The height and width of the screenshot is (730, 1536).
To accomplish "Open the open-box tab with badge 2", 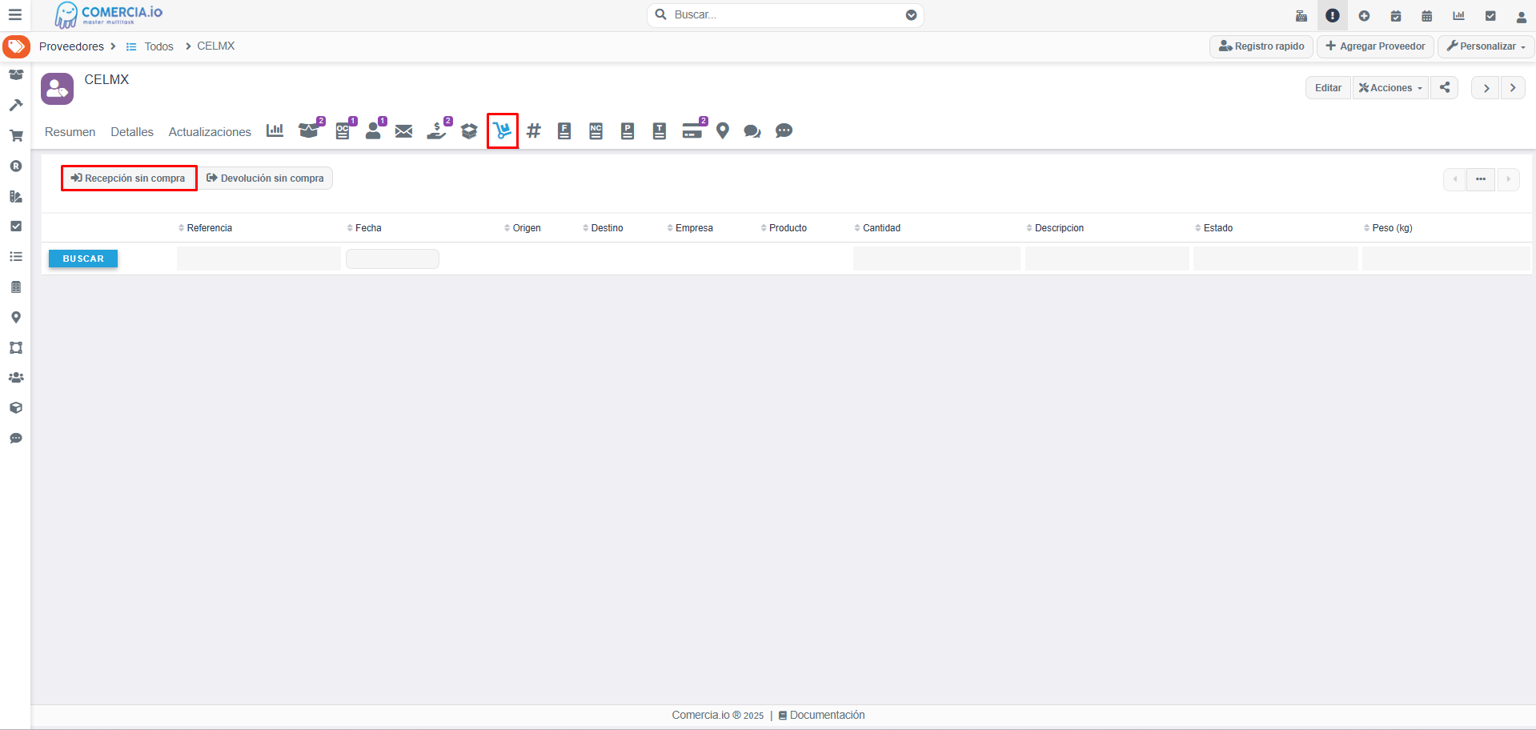I will click(310, 130).
